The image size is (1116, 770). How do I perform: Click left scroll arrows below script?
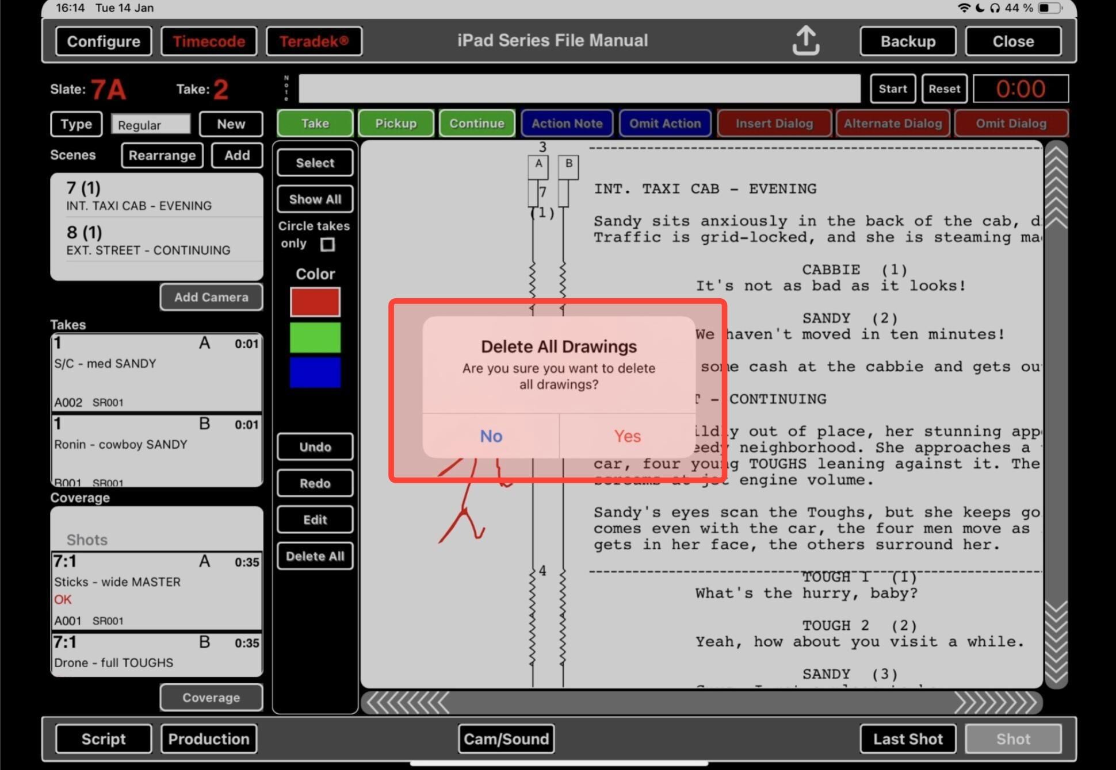point(407,702)
